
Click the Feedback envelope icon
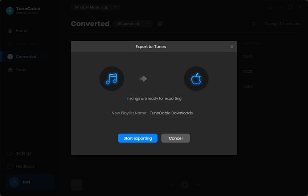coord(10,166)
